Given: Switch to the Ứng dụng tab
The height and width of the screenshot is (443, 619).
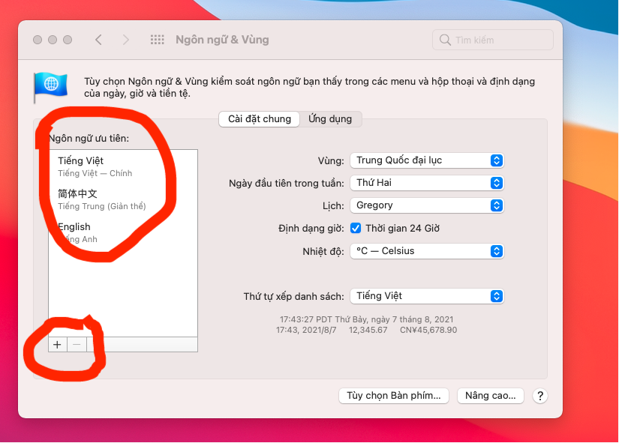Looking at the screenshot, I should [330, 119].
